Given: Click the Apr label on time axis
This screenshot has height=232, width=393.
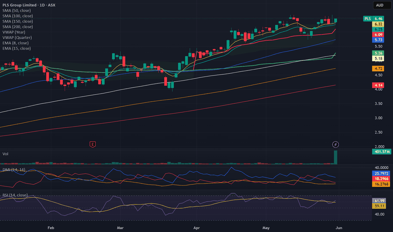Looking at the screenshot, I should coord(196,228).
